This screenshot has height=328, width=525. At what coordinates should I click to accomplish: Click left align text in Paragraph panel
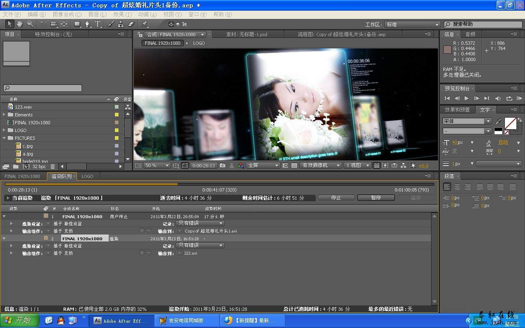pyautogui.click(x=447, y=187)
